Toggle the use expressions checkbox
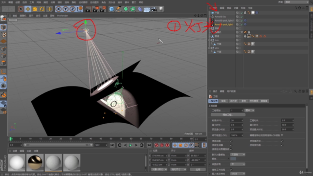 pos(282,141)
